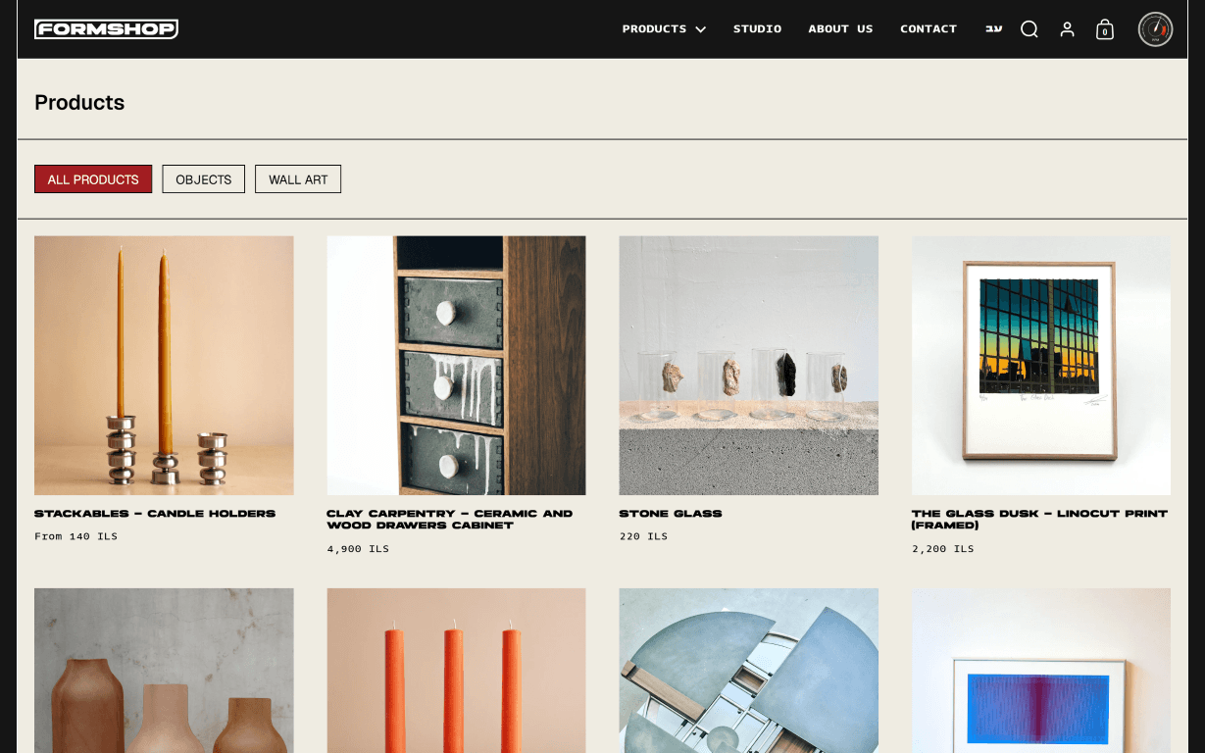Open the CONTACT page
Viewport: 1205px width, 753px height.
click(928, 28)
